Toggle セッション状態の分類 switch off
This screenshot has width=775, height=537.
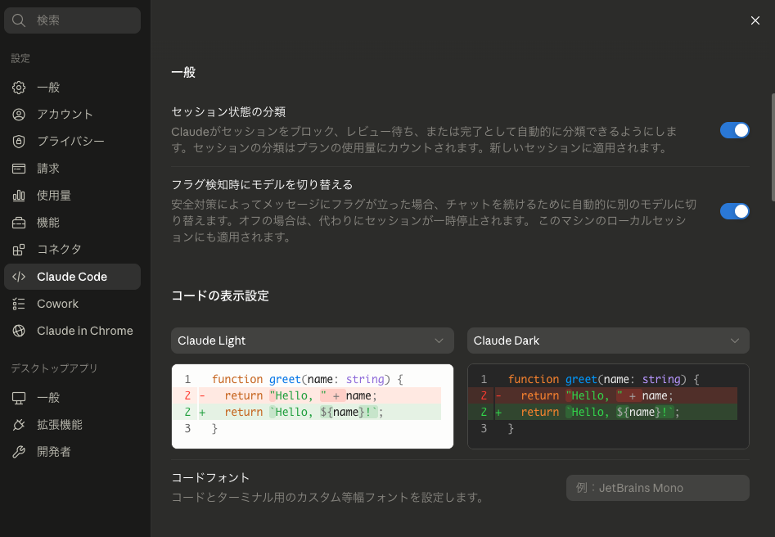click(x=734, y=130)
